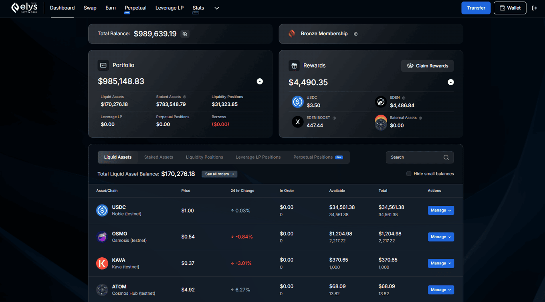The width and height of the screenshot is (545, 302).
Task: Click the Total column header
Action: pos(383,191)
